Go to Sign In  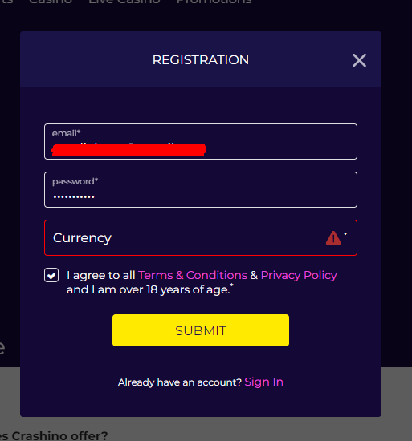[x=264, y=382]
